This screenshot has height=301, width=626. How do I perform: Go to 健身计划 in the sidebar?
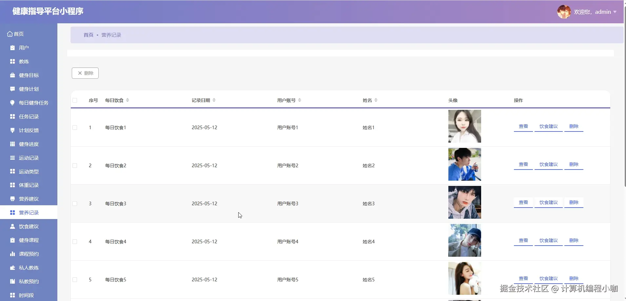pos(29,89)
